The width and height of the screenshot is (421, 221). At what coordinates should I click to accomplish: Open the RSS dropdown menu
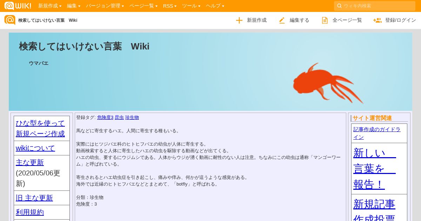(170, 6)
